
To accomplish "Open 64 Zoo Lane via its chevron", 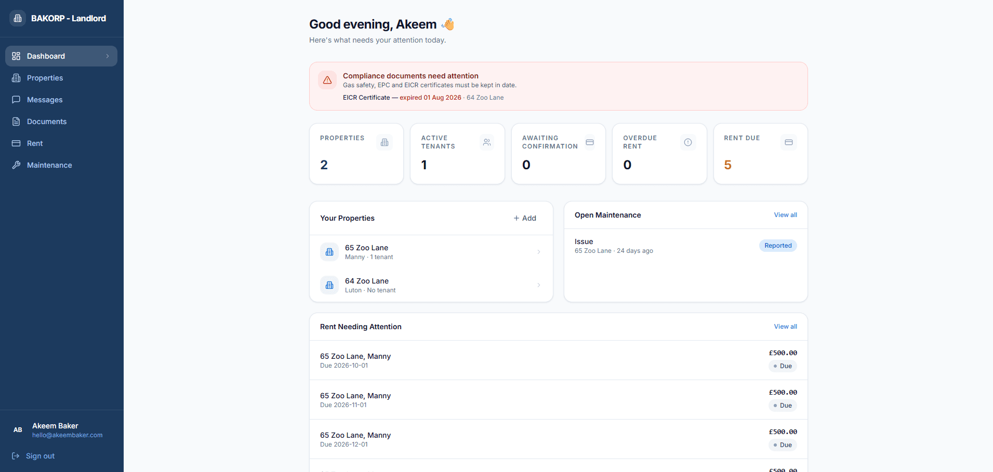I will 539,285.
